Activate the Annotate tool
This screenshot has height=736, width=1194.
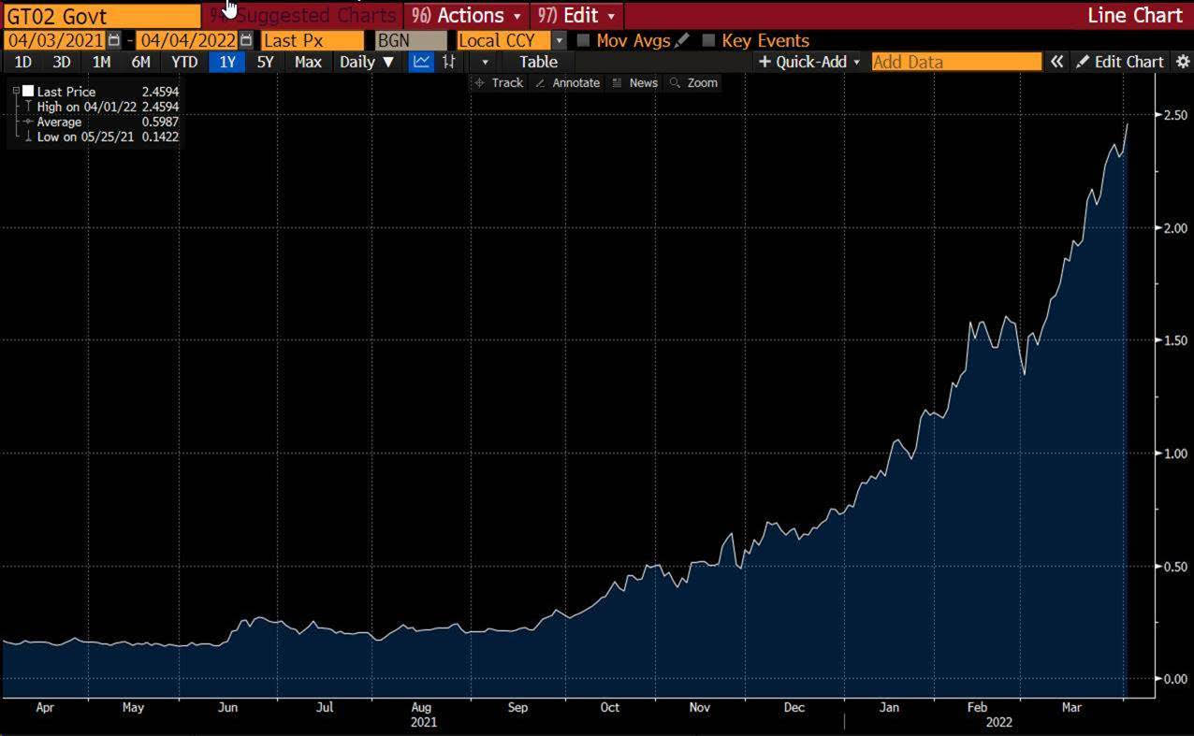567,82
